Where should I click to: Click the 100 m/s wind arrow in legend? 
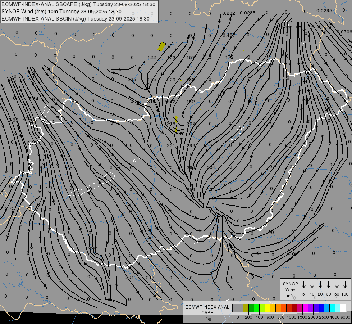(x=345, y=285)
